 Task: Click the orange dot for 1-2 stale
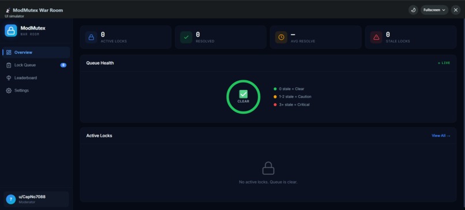(275, 97)
